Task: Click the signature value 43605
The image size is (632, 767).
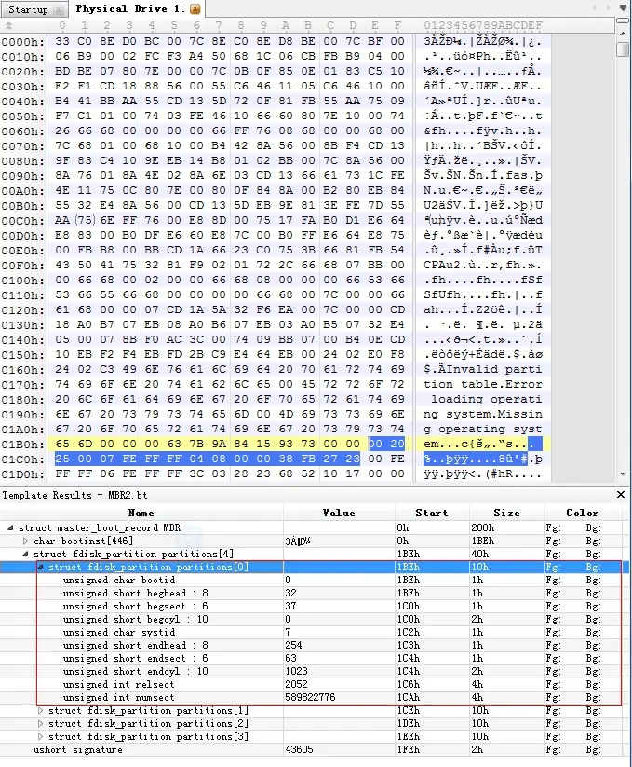Action: click(x=299, y=750)
